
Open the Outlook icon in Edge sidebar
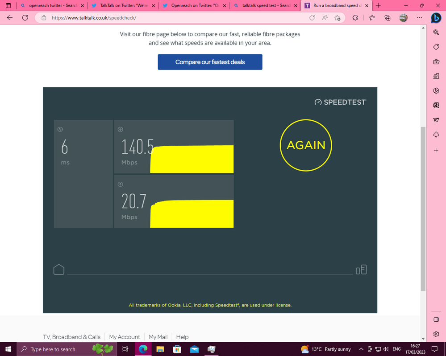pyautogui.click(x=436, y=105)
